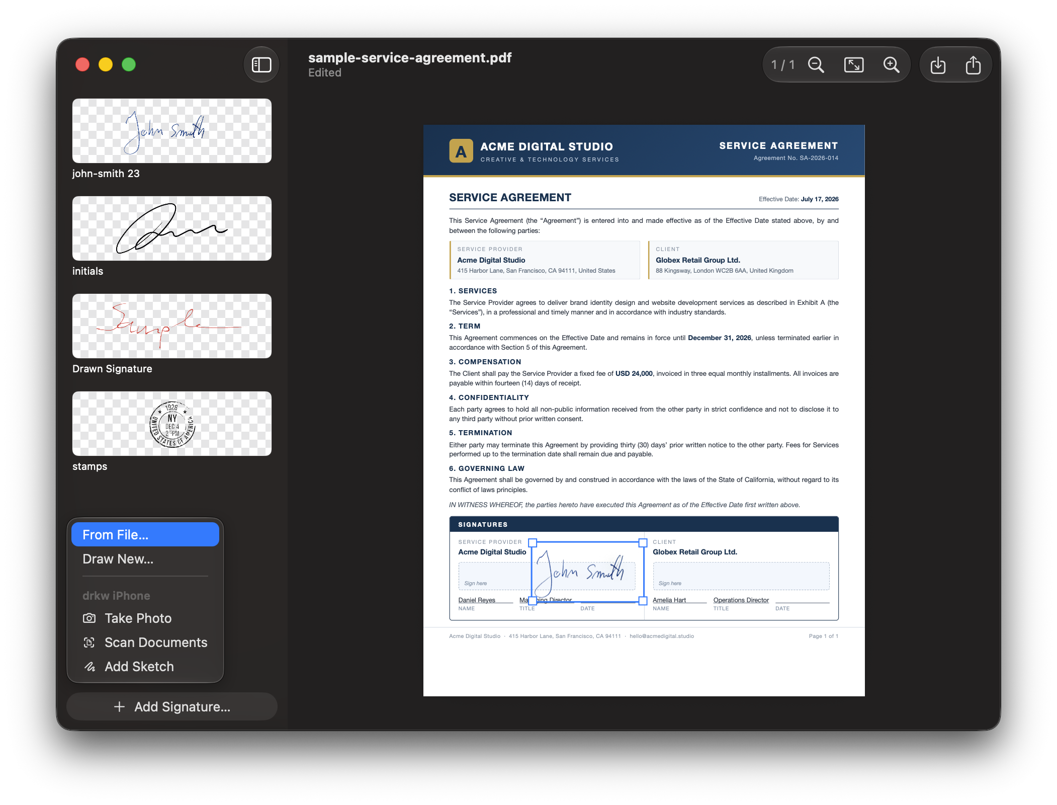Zoom out with the minus magnifier
This screenshot has width=1057, height=805.
(x=816, y=65)
